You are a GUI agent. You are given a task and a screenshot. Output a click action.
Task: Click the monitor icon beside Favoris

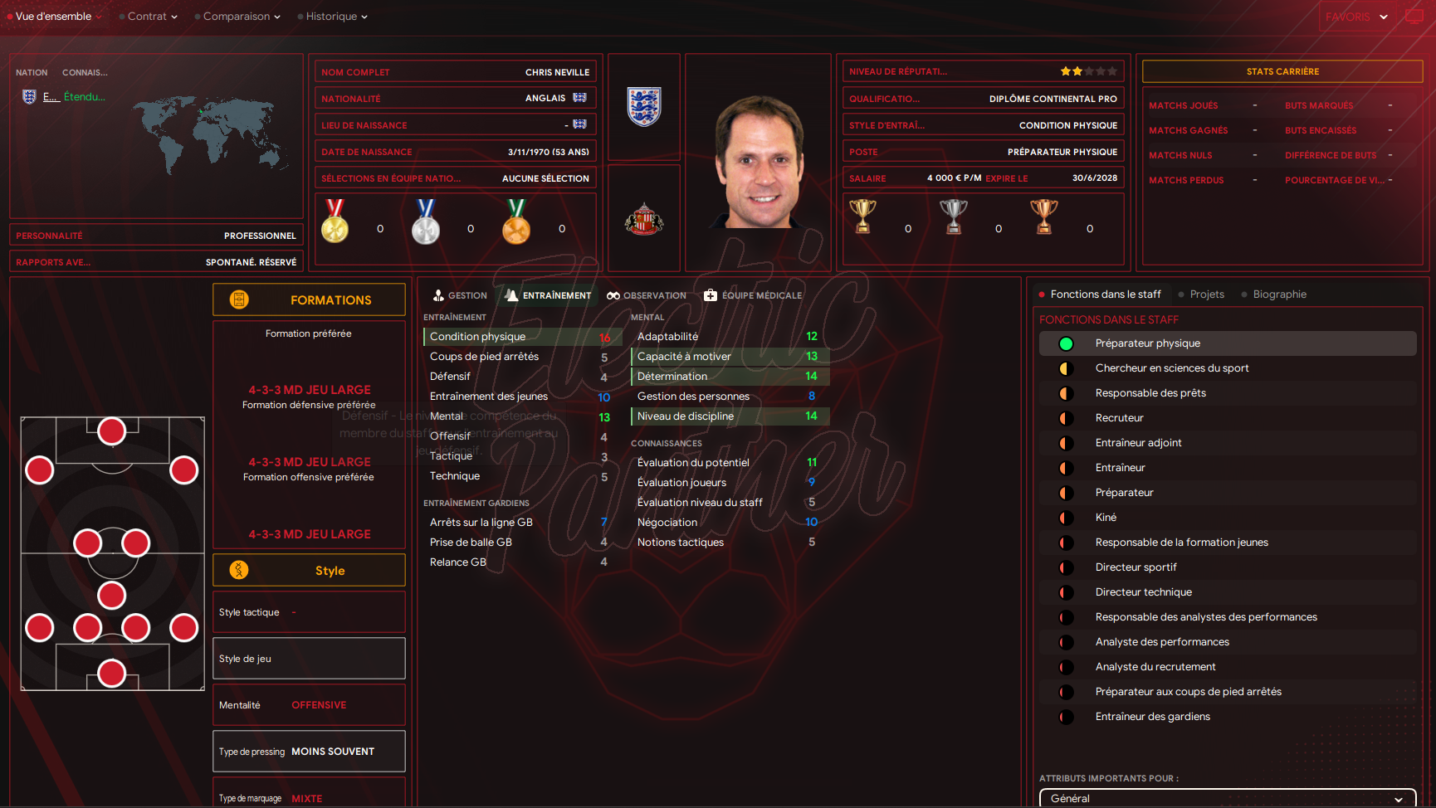pyautogui.click(x=1414, y=17)
